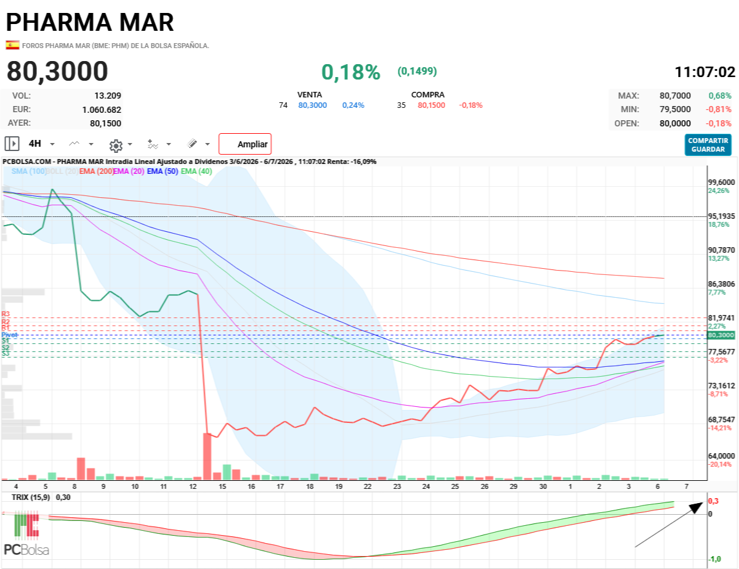Click the line chart type icon
The width and height of the screenshot is (739, 569).
point(75,144)
